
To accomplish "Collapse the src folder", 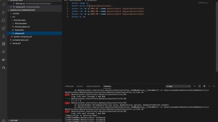I will (x=11, y=17).
